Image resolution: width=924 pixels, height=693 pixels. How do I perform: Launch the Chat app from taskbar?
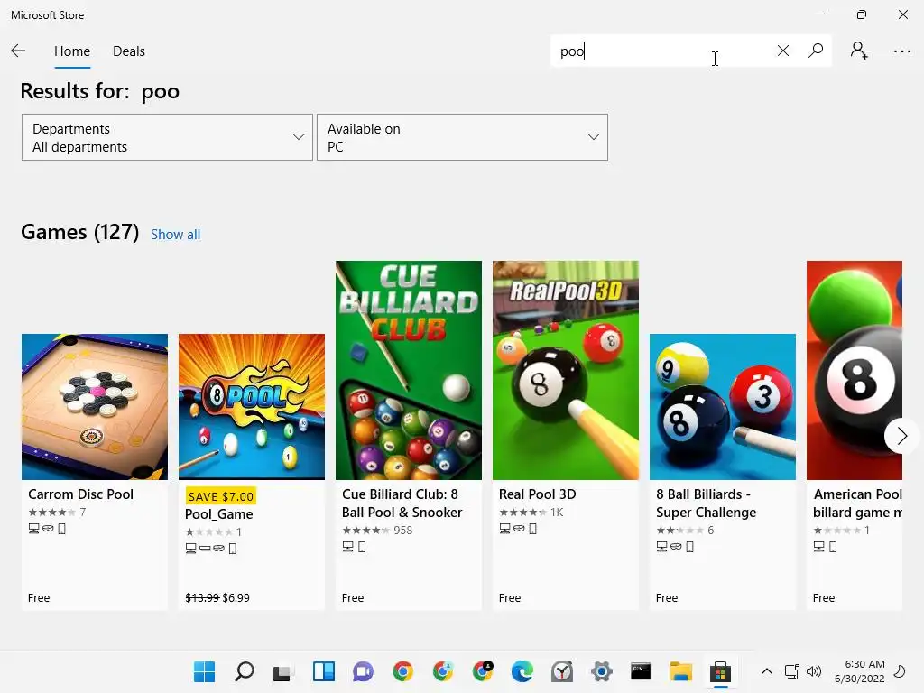tap(363, 671)
